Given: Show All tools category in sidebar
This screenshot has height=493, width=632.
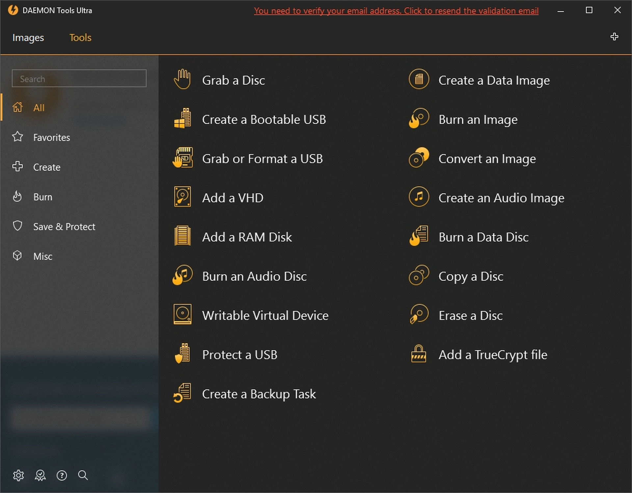Looking at the screenshot, I should click(x=79, y=107).
